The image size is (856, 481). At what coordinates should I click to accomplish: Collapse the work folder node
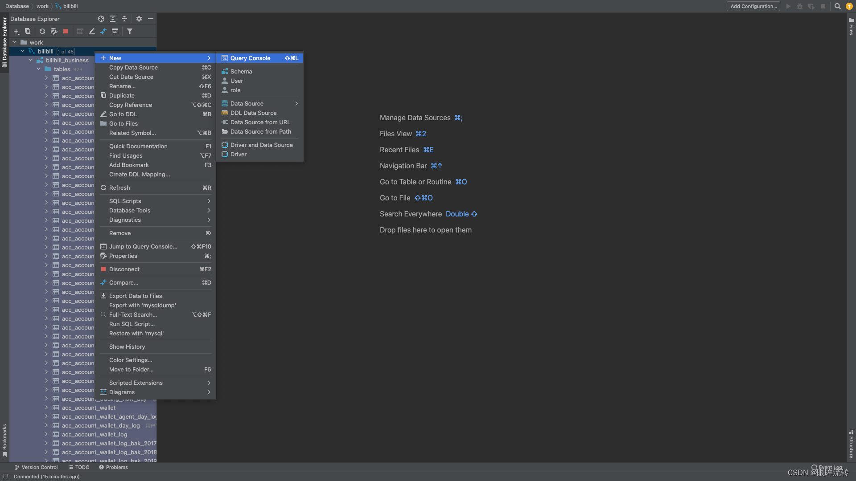tap(15, 42)
